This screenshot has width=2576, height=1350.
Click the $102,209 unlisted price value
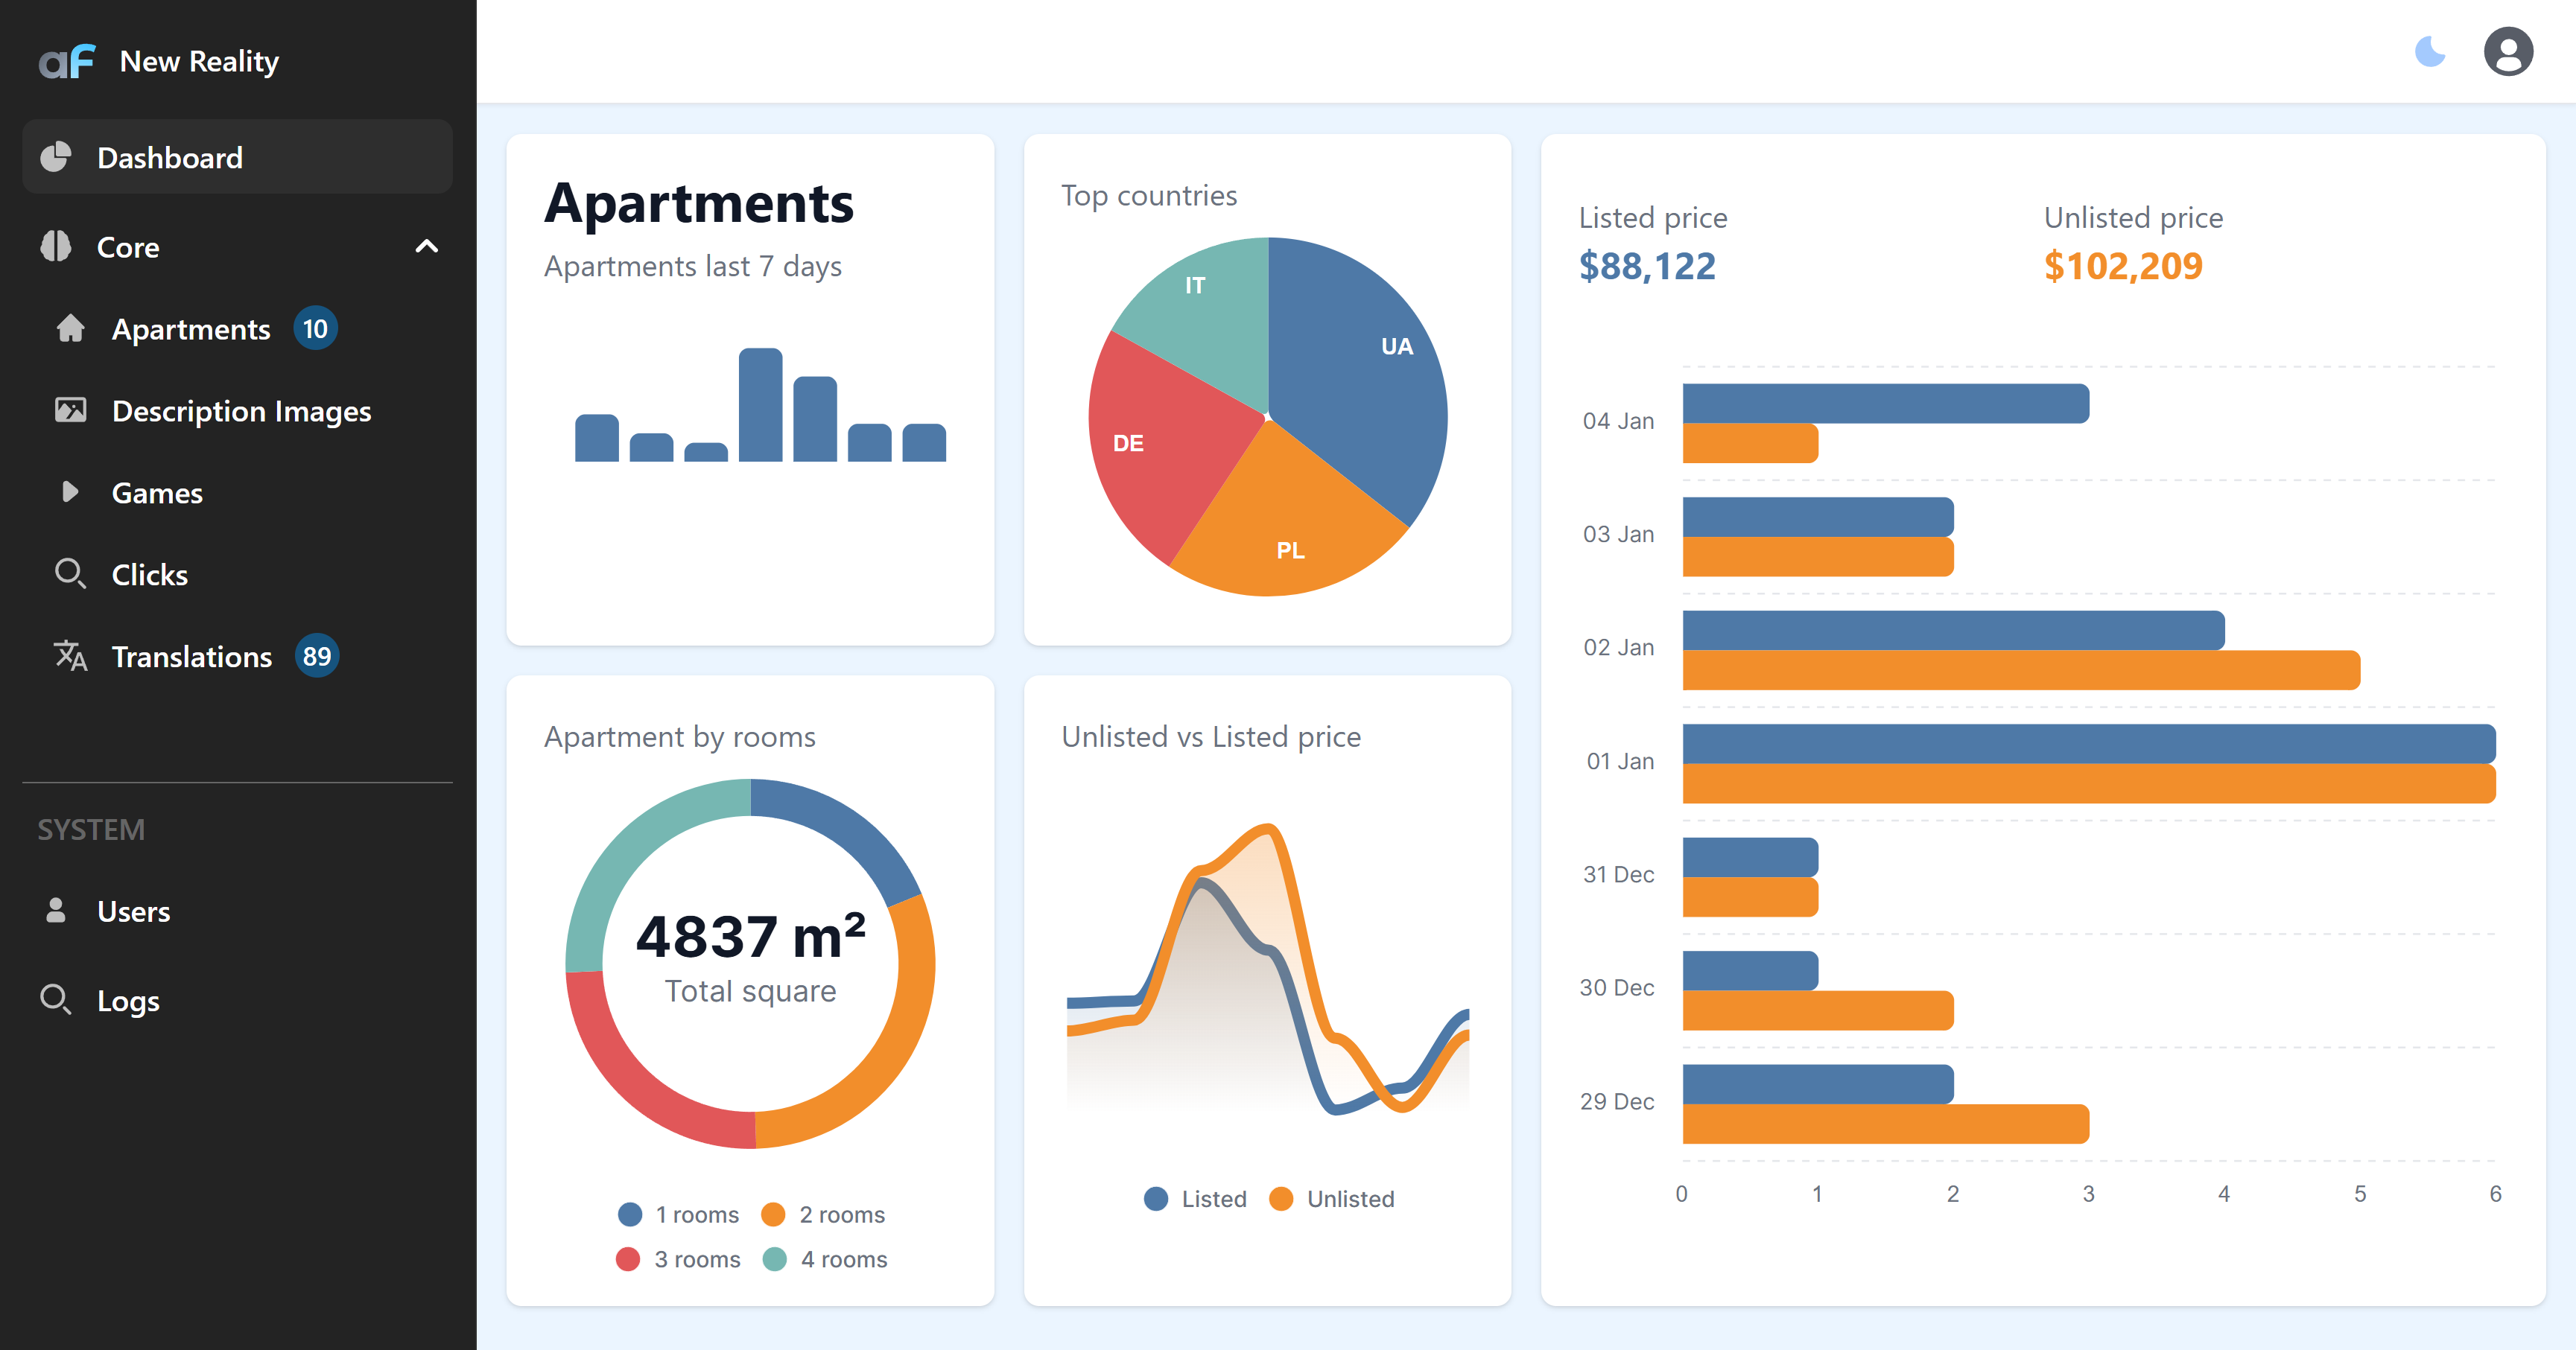(2123, 266)
